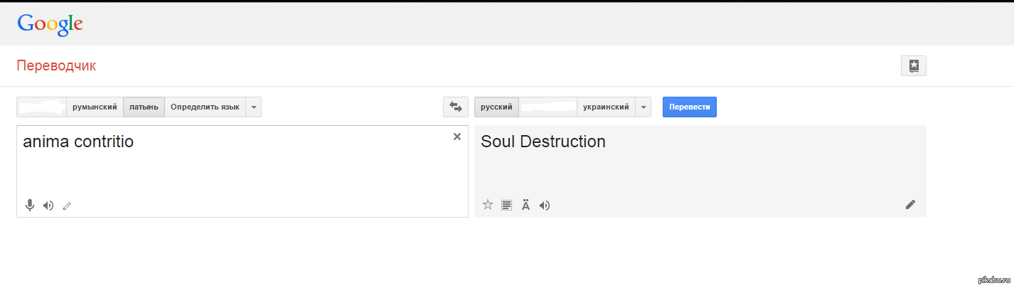This screenshot has height=288, width=1014.
Task: Show transliteration with the Ä icon
Action: [x=525, y=205]
